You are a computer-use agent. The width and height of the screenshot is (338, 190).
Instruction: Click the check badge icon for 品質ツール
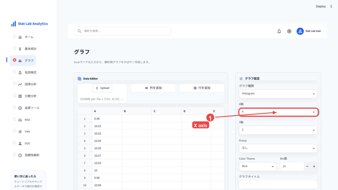coord(20,108)
